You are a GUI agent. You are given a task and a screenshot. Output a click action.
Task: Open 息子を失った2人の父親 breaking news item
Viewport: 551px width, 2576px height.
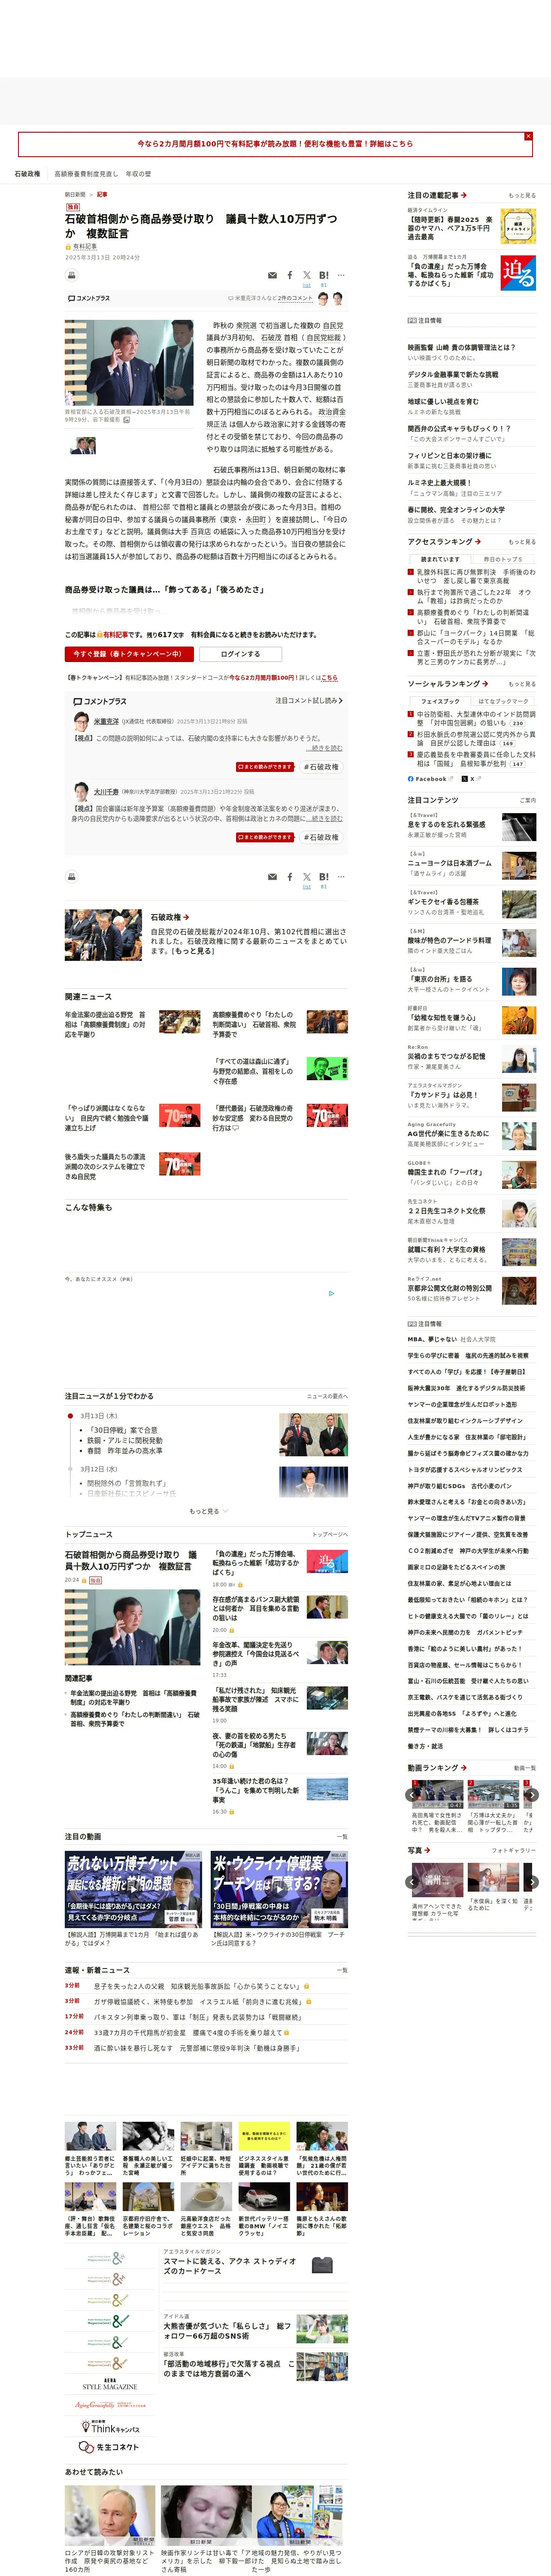pos(197,1986)
